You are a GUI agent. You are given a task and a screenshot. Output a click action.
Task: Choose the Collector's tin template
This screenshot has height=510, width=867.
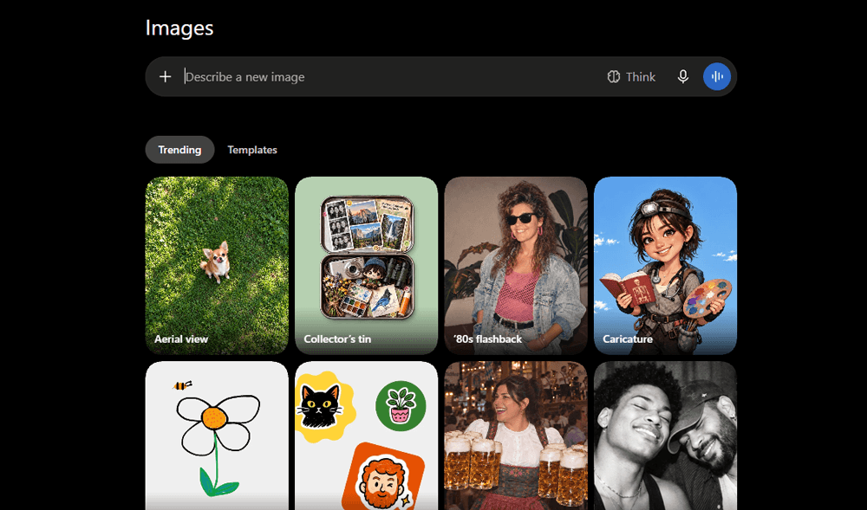pyautogui.click(x=366, y=266)
